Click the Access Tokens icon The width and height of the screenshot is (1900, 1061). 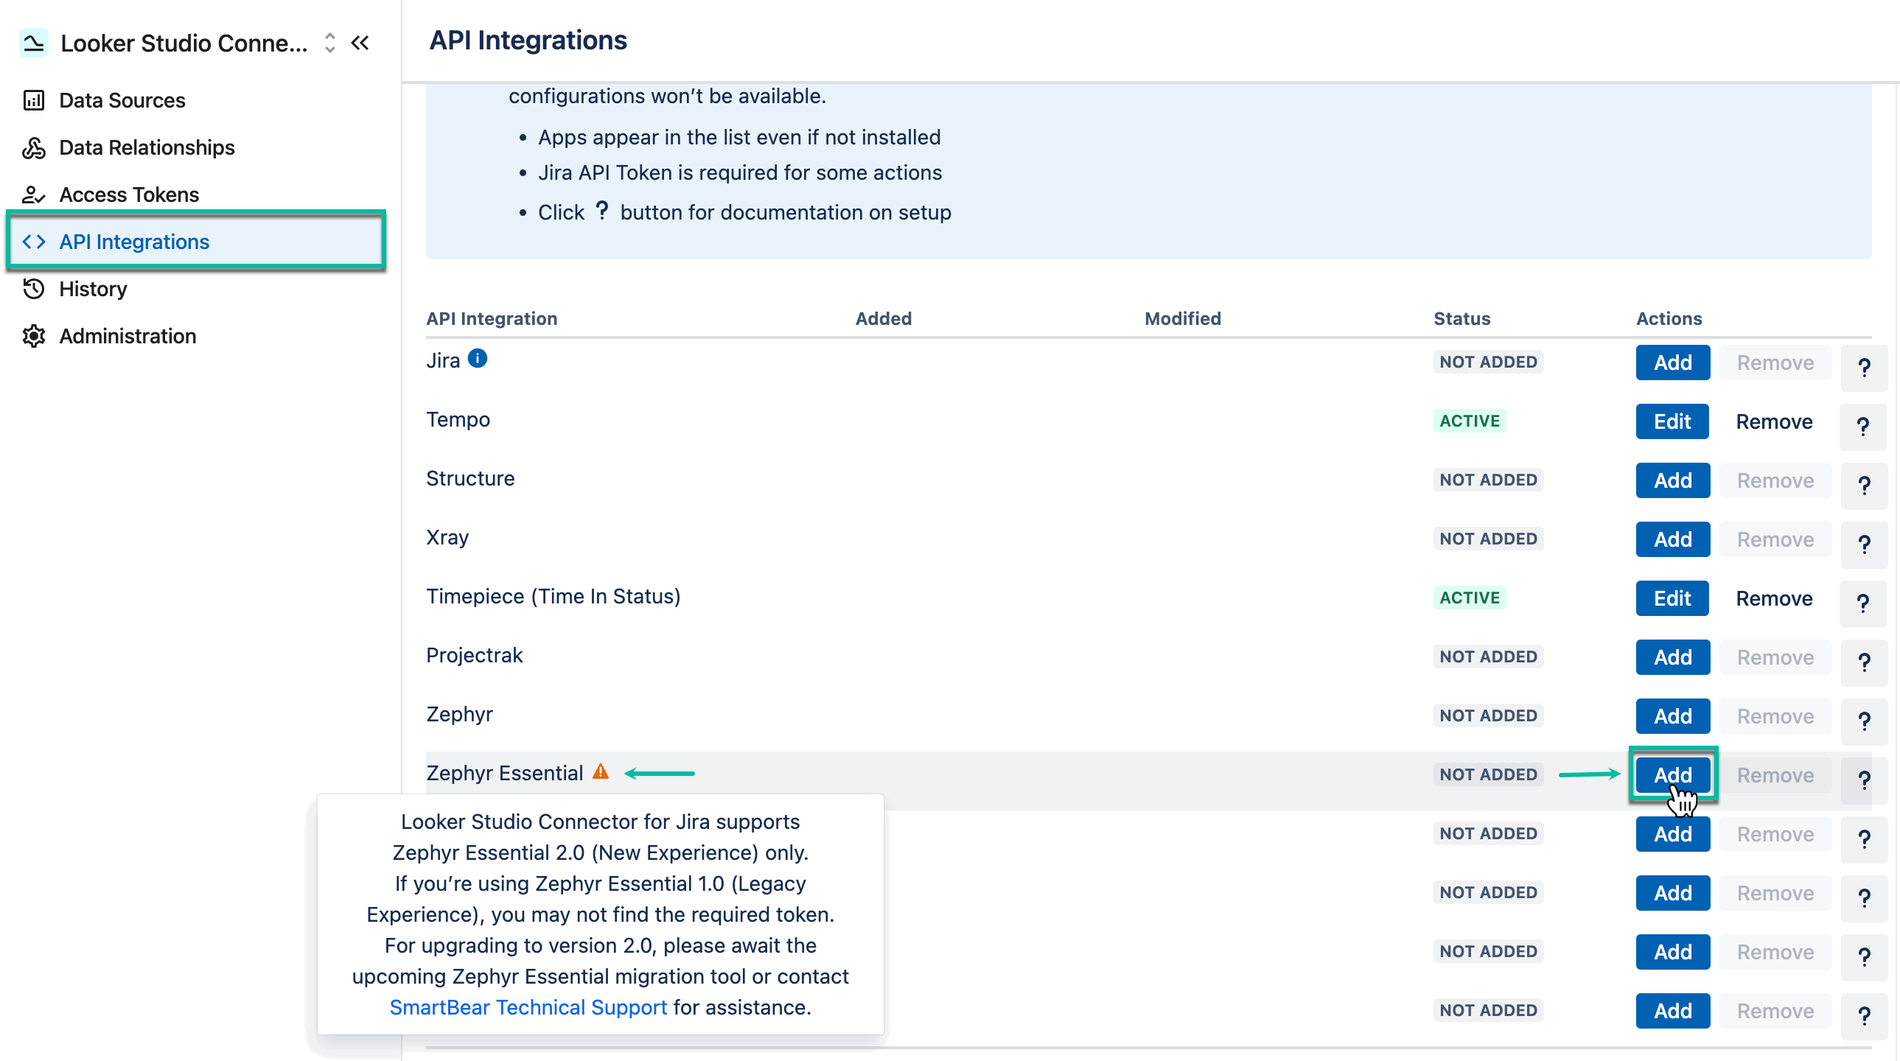point(32,194)
